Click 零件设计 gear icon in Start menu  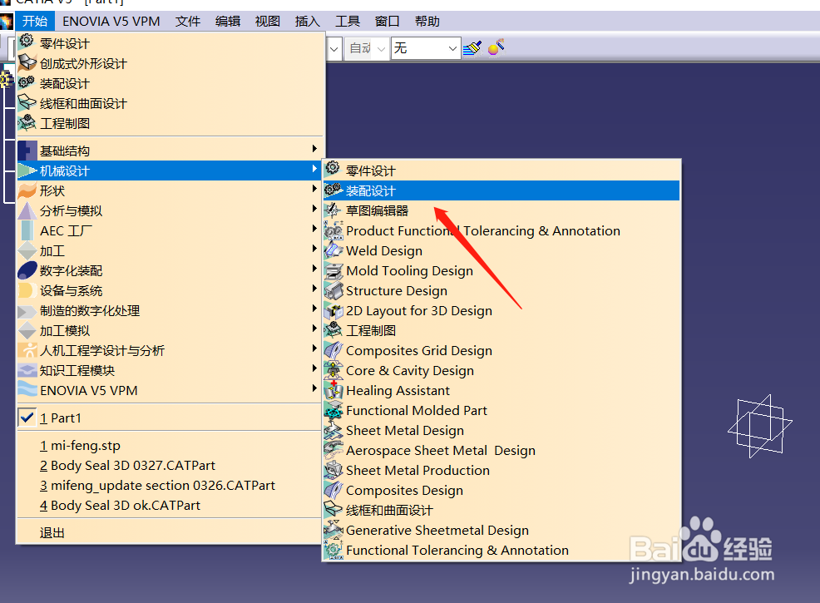[27, 42]
